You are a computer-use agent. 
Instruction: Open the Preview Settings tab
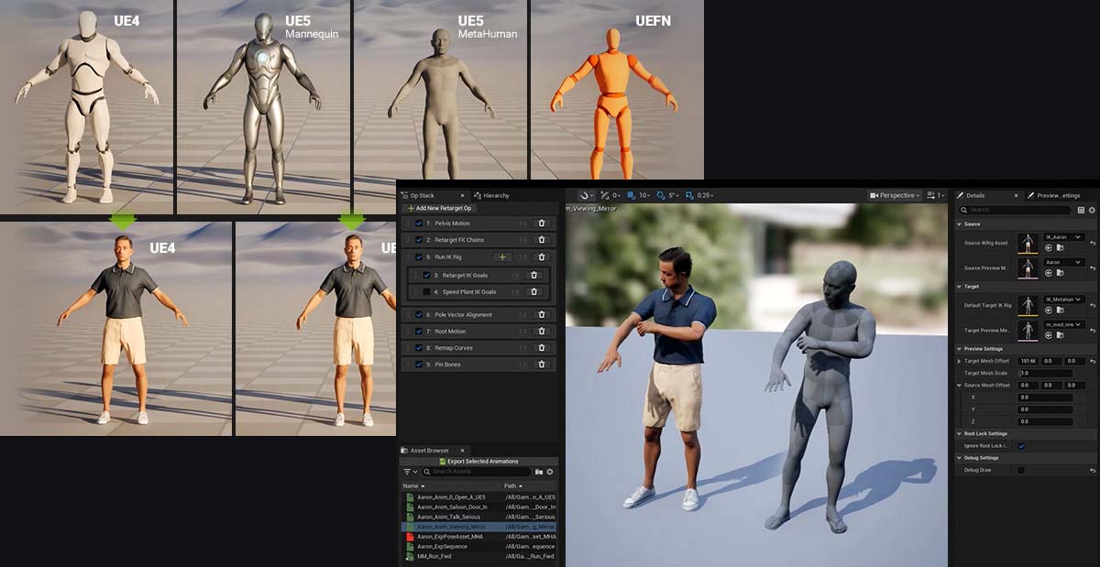pyautogui.click(x=1058, y=195)
